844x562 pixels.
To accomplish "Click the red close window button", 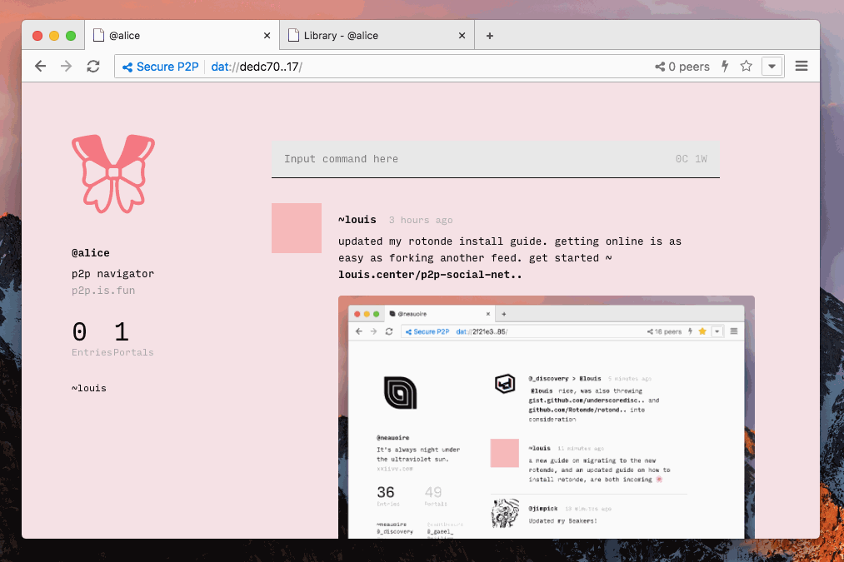I will [x=37, y=36].
